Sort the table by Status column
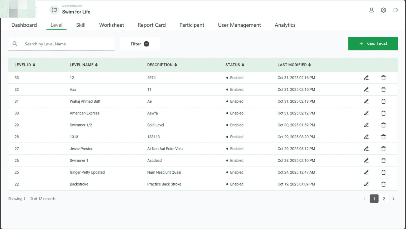The height and width of the screenshot is (229, 406). (x=234, y=65)
